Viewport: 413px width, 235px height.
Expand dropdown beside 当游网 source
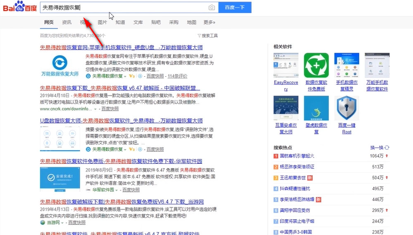click(62, 223)
